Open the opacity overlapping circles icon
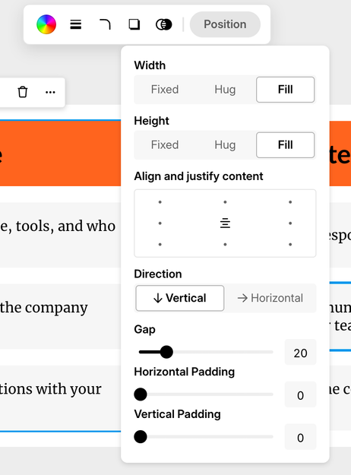Viewport: 351px width, 475px height. [164, 24]
